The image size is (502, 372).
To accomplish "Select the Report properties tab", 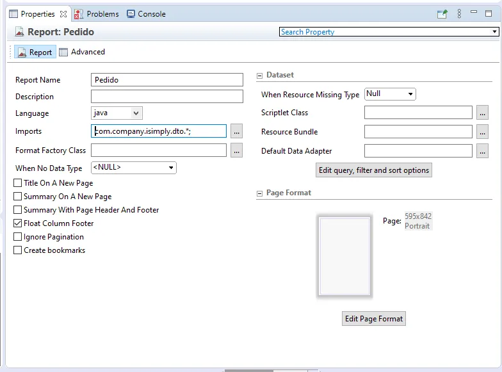I will 35,52.
